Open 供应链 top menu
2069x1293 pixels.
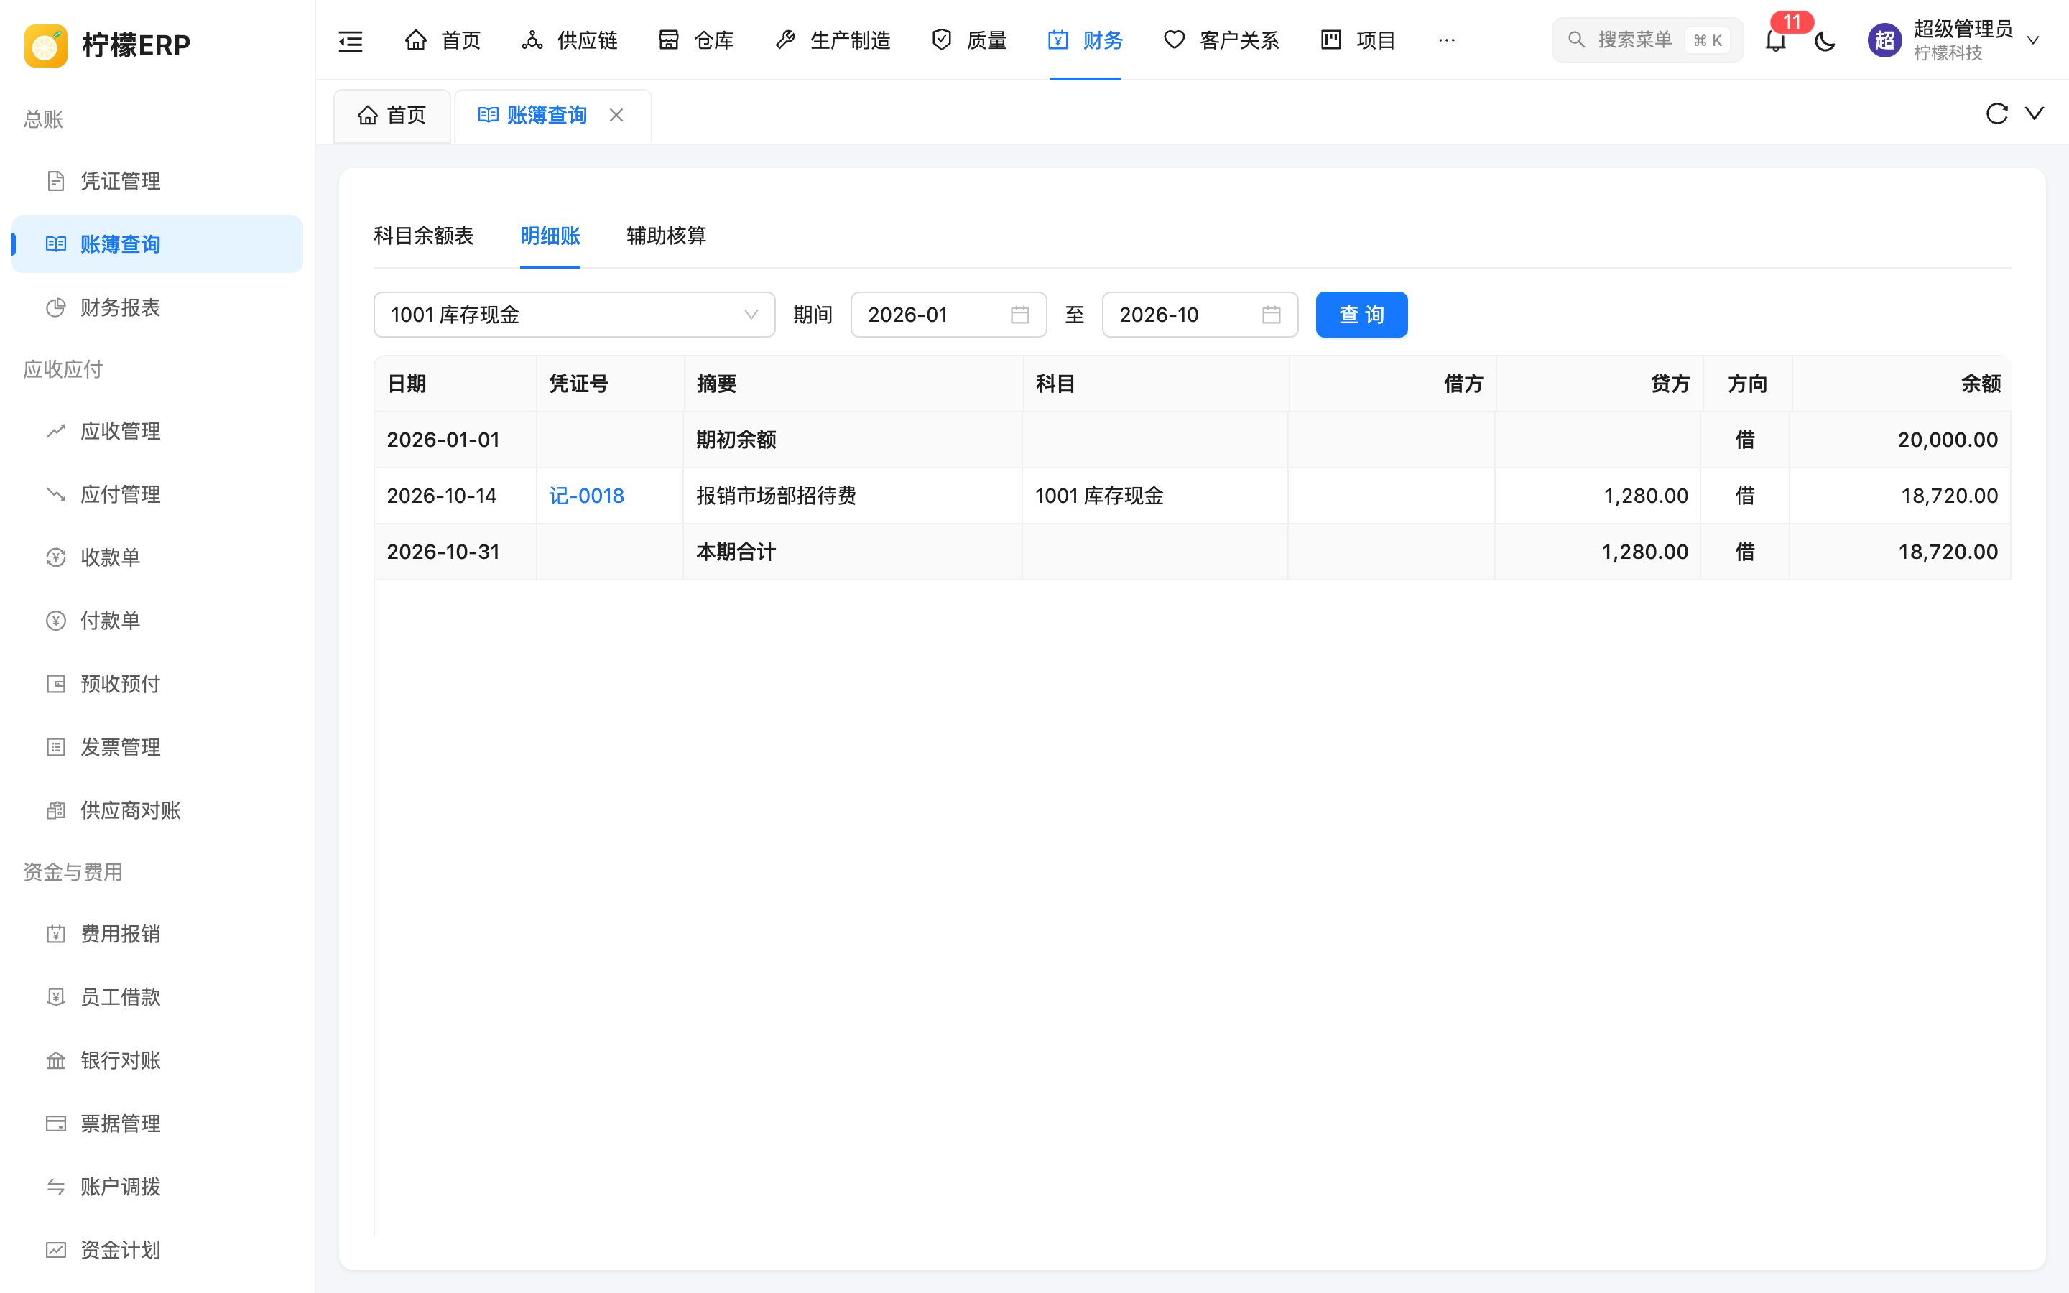570,40
